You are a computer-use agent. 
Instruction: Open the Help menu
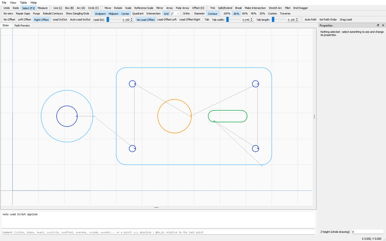point(33,3)
